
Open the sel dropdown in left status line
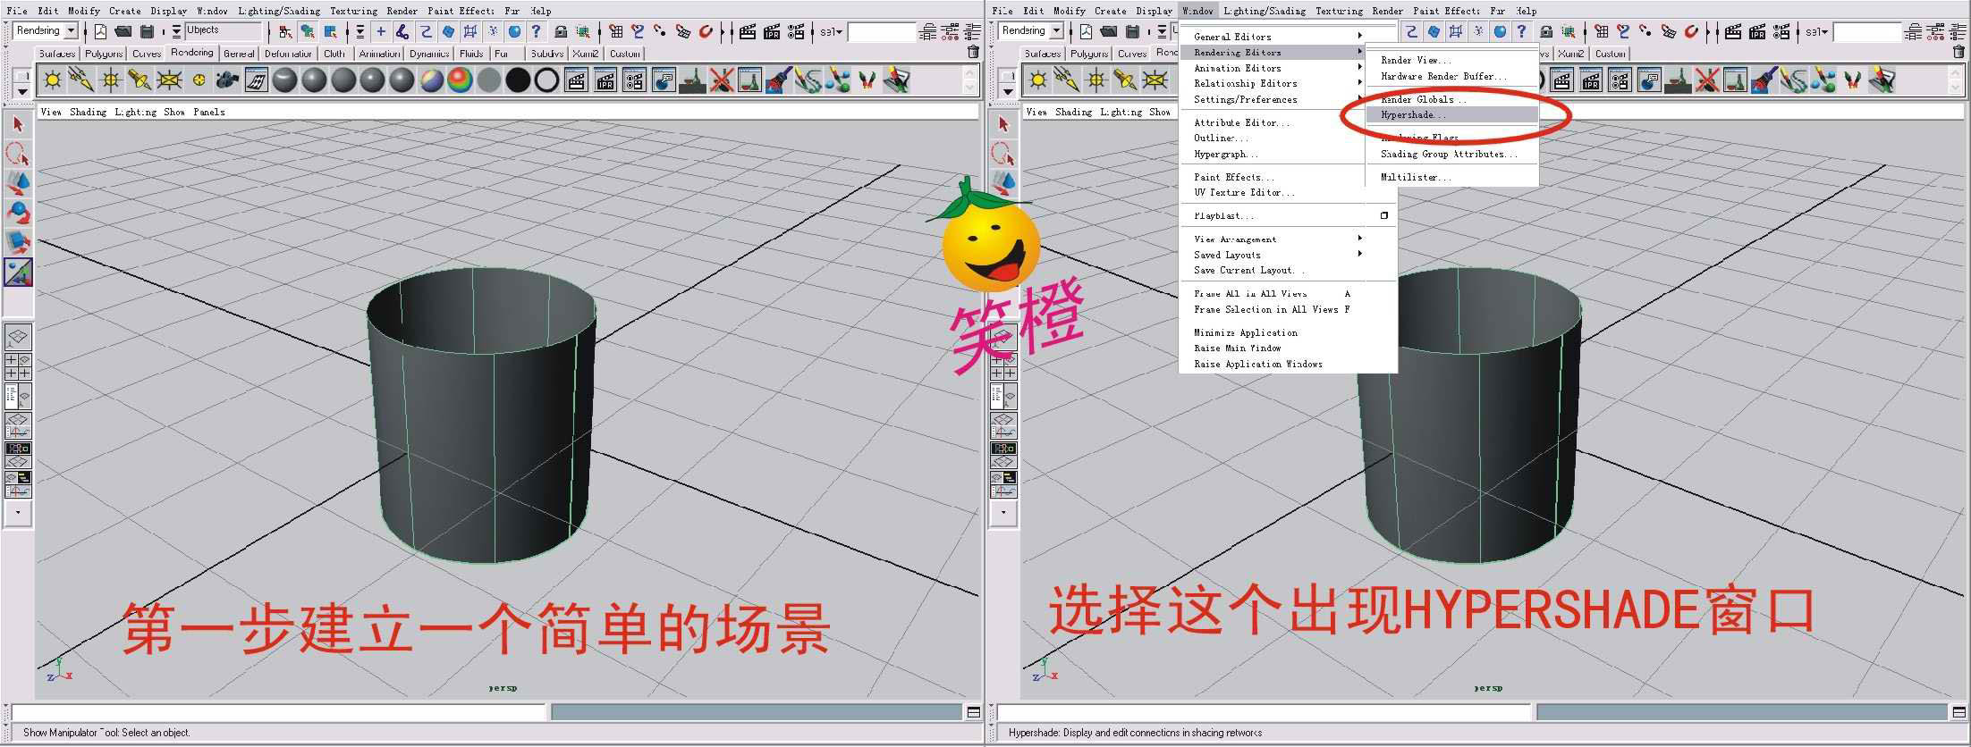(832, 32)
